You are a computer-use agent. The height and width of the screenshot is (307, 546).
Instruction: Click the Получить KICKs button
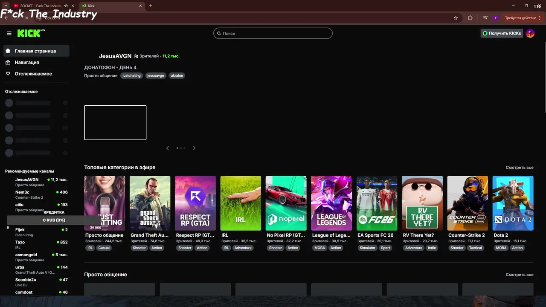(502, 33)
